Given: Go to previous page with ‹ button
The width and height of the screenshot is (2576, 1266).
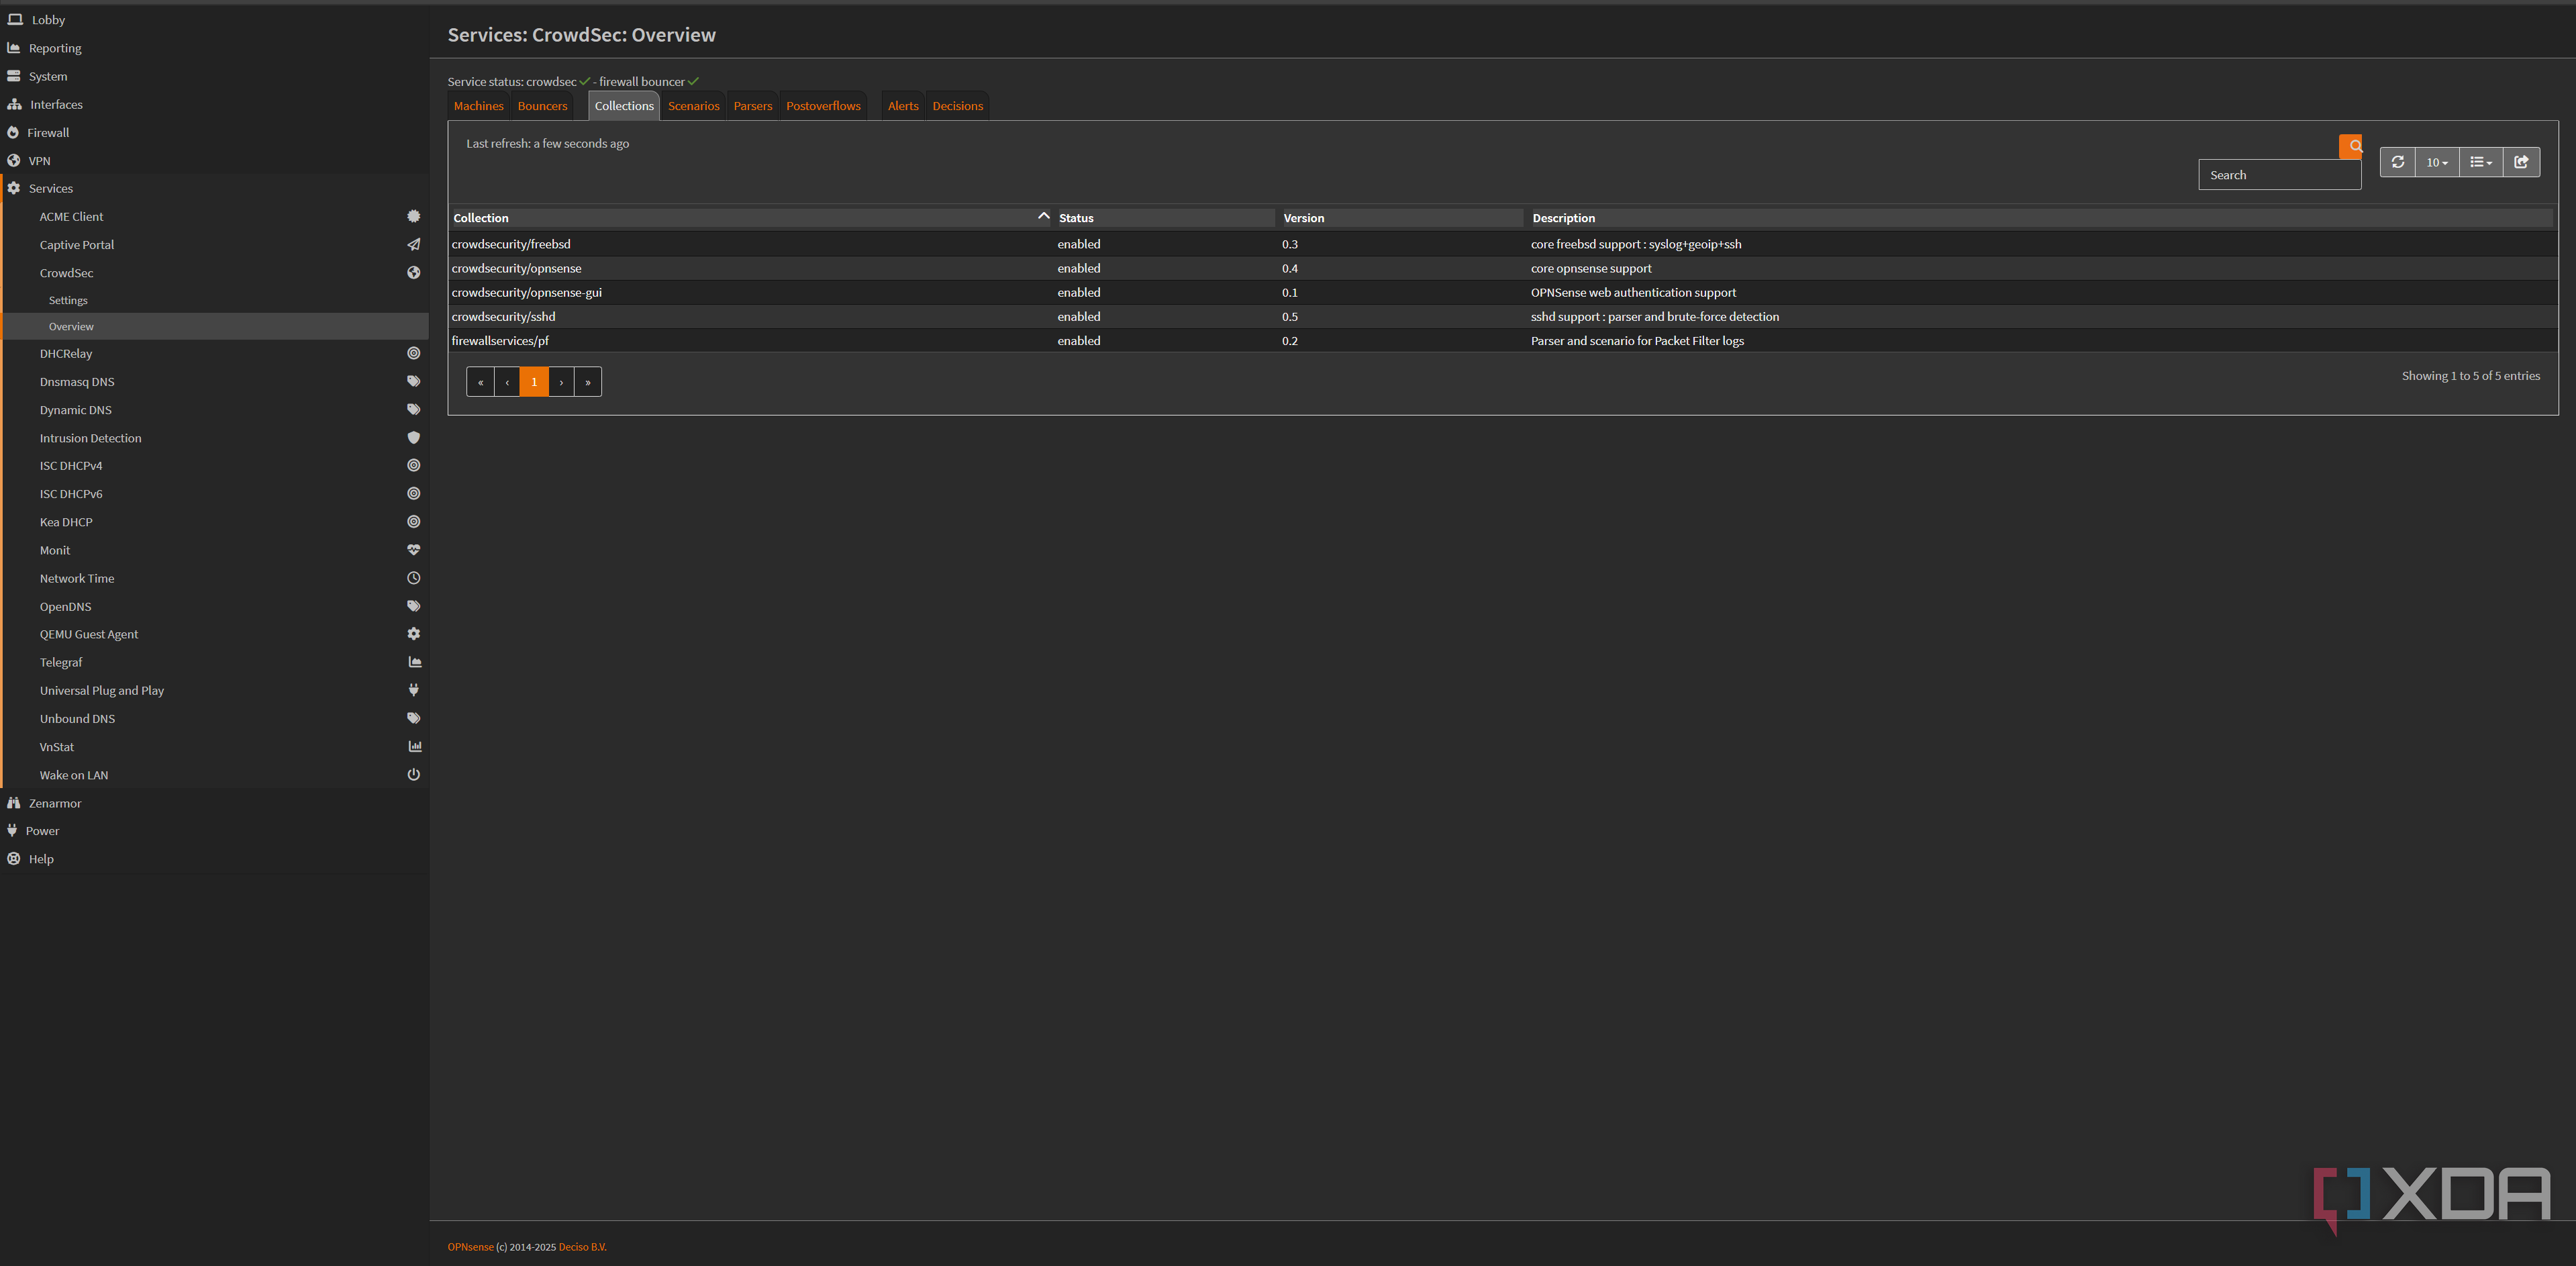Looking at the screenshot, I should (507, 382).
